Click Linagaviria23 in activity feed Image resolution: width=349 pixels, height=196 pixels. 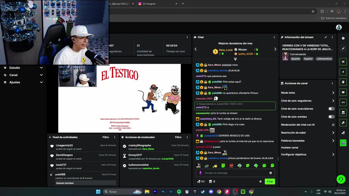(64, 145)
